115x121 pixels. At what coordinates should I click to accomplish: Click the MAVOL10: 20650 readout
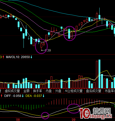coord(18,57)
